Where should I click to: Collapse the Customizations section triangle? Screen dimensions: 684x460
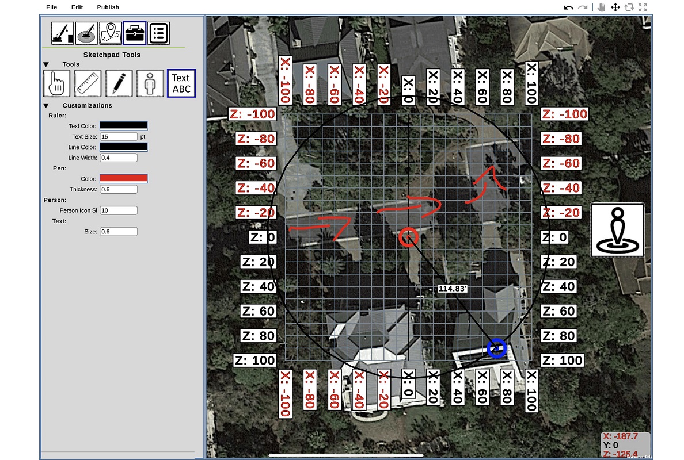[46, 105]
